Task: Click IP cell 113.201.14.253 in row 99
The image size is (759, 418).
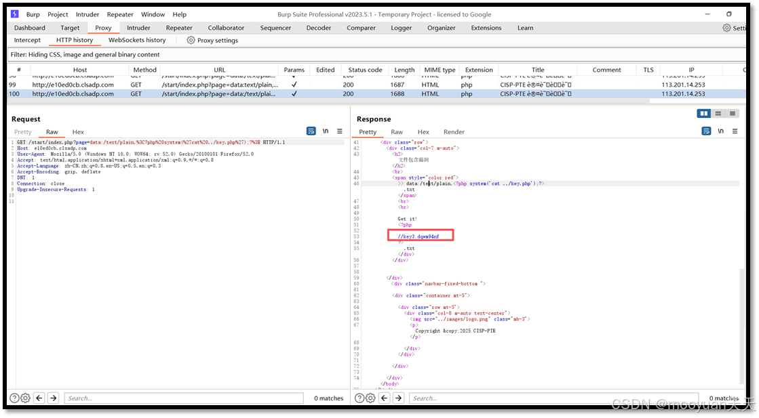Action: coord(683,85)
